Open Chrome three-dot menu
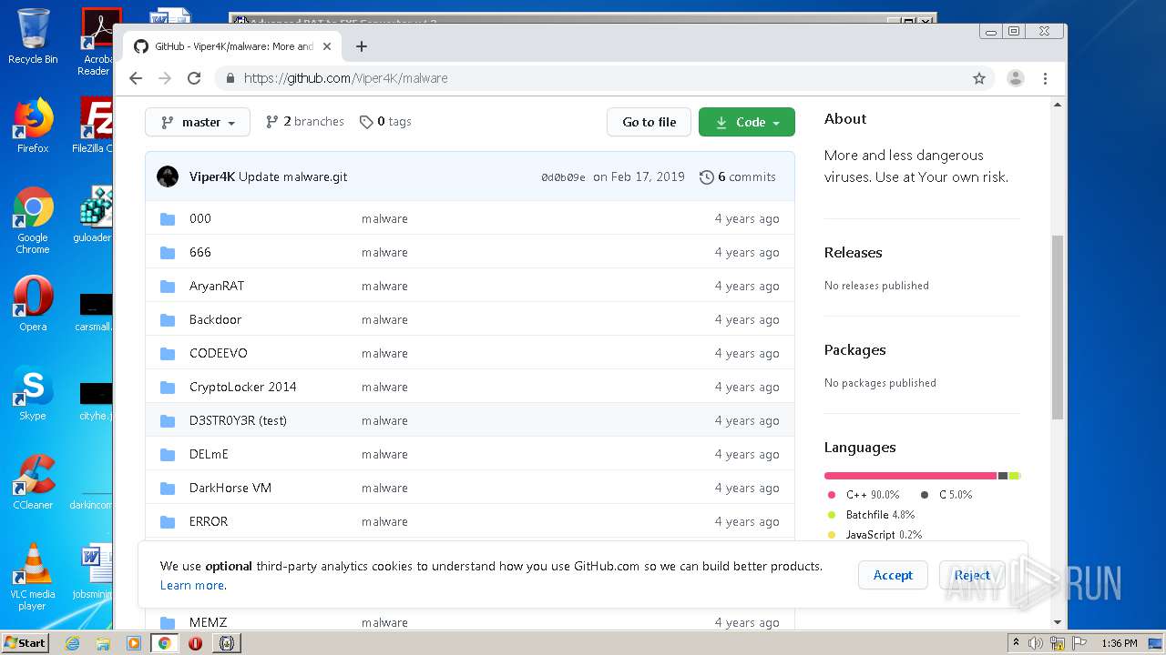Viewport: 1166px width, 655px height. (x=1046, y=78)
